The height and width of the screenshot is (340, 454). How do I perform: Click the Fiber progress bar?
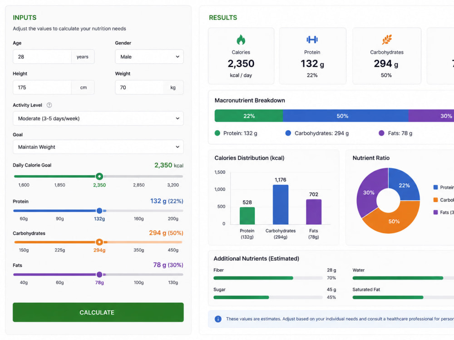[268, 278]
